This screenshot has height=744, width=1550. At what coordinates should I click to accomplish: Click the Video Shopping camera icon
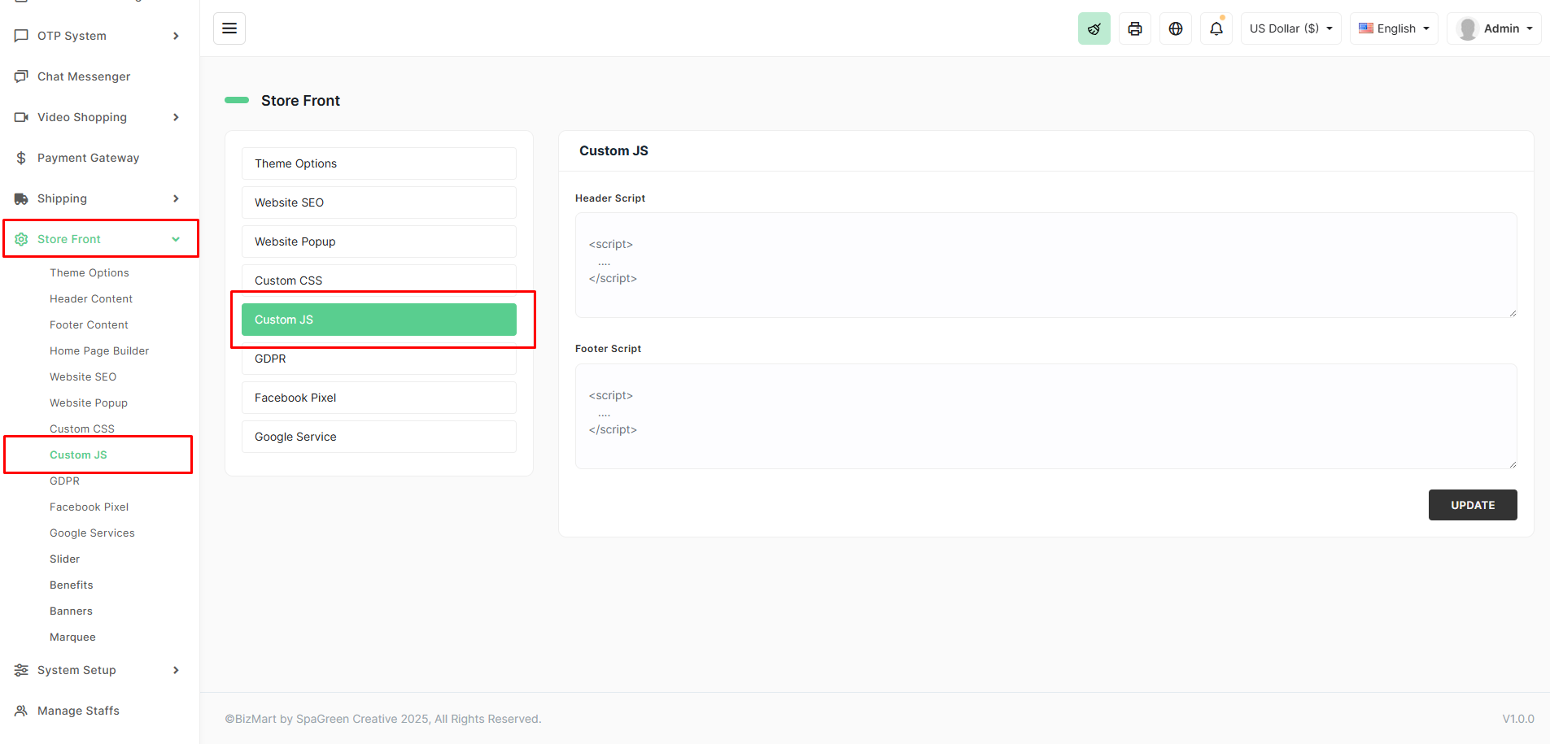(x=20, y=116)
